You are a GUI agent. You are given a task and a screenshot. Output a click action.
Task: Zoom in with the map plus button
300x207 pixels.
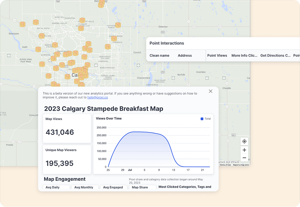coord(244,150)
